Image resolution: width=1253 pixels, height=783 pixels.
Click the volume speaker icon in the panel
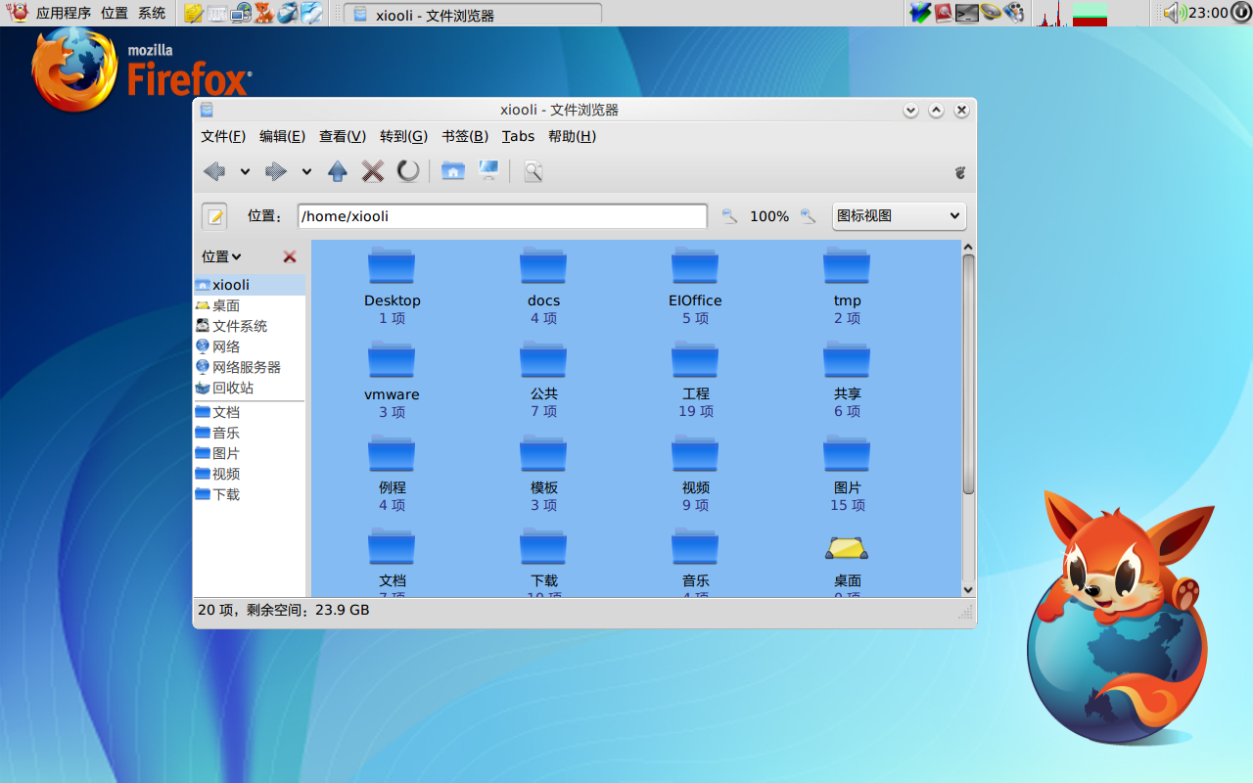(1174, 13)
